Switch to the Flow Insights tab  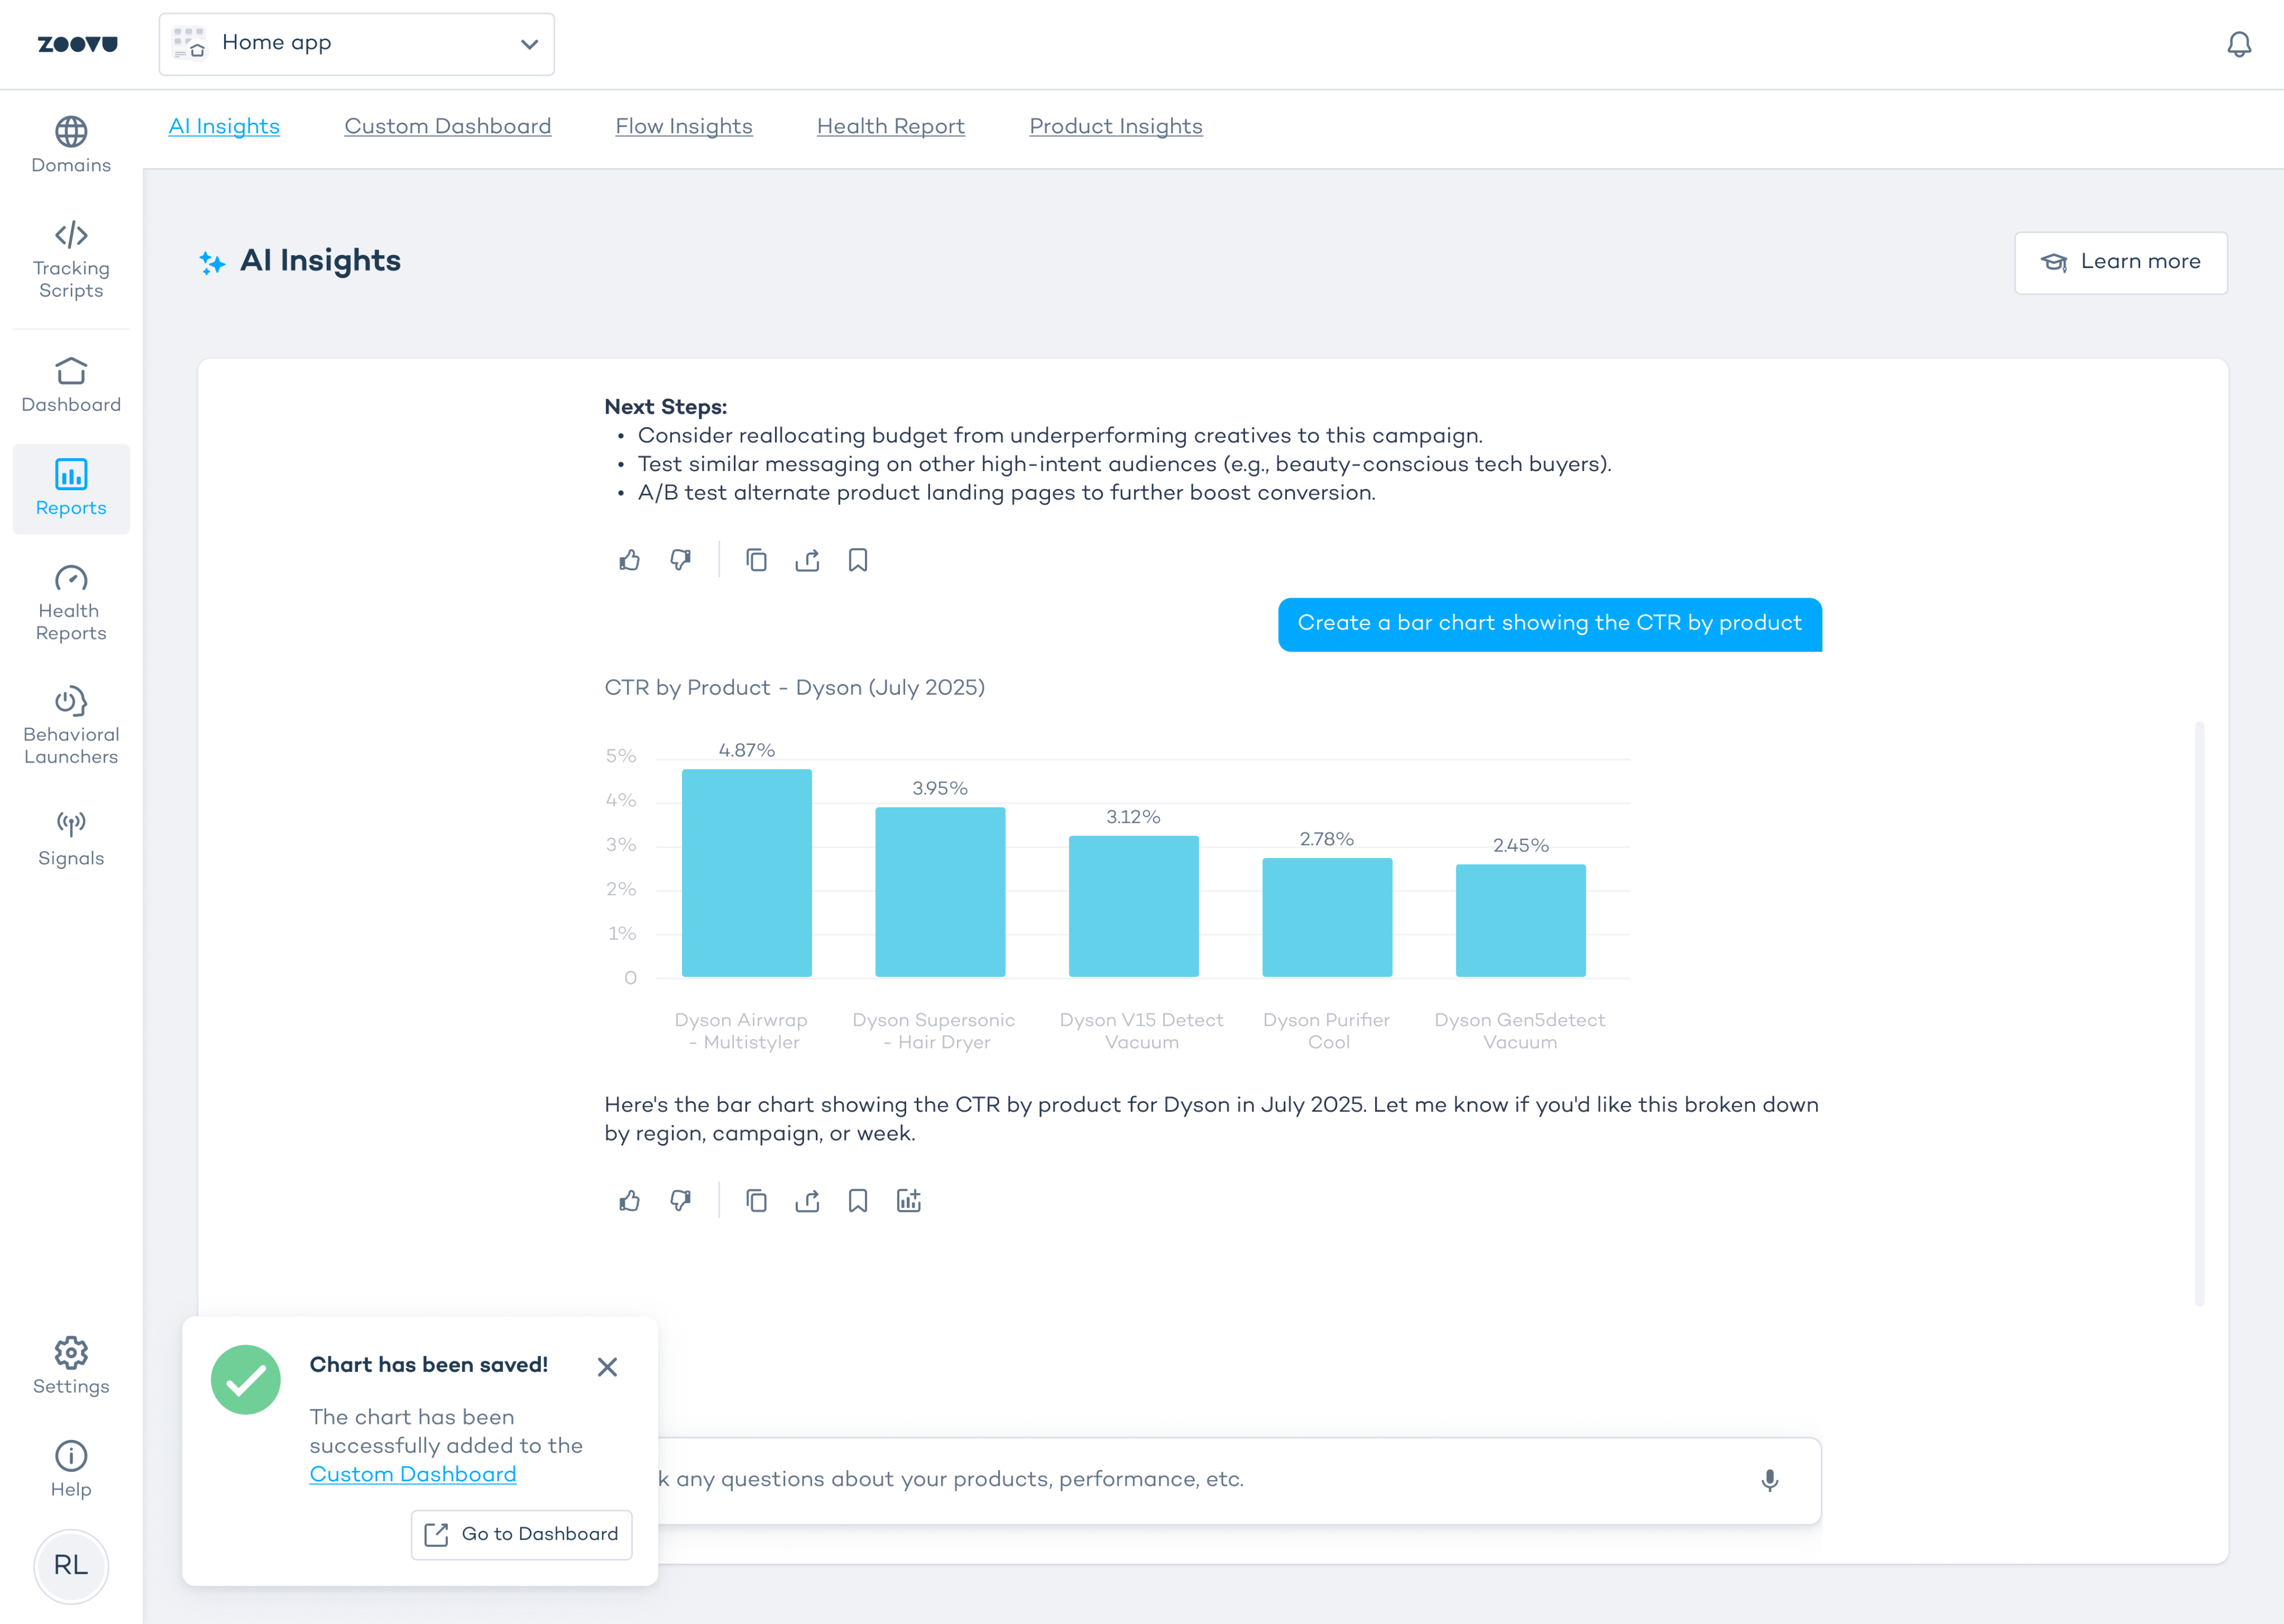[x=683, y=126]
